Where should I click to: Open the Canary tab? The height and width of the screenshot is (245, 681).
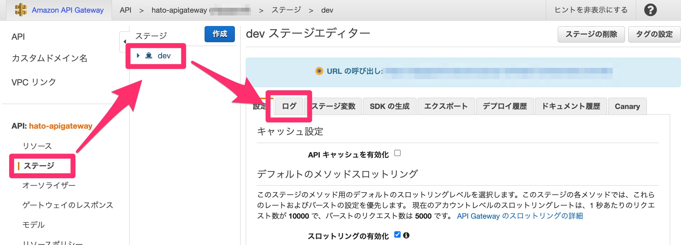point(627,106)
